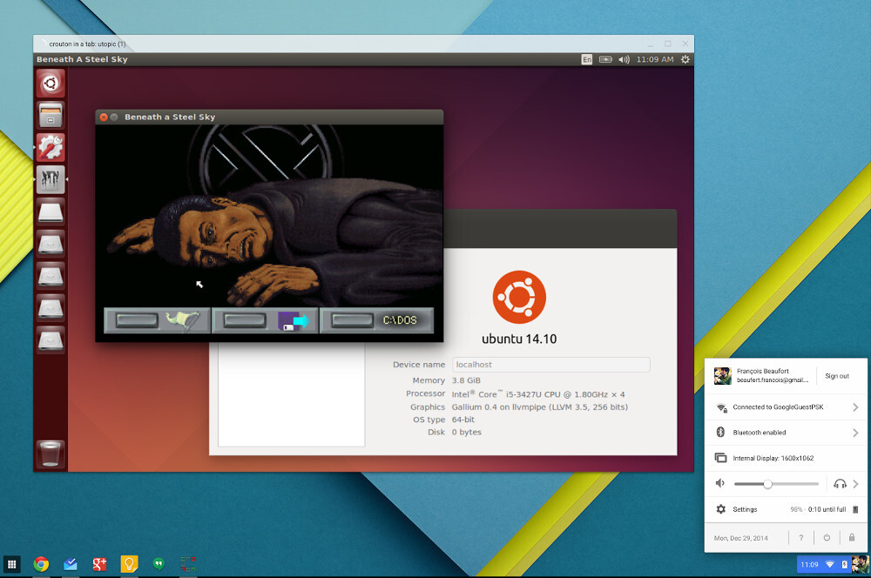Open System Settings from the Ubuntu launcher
The width and height of the screenshot is (871, 578).
point(51,148)
